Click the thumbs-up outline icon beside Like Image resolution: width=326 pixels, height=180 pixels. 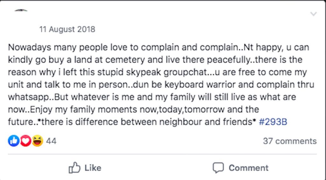click(74, 168)
